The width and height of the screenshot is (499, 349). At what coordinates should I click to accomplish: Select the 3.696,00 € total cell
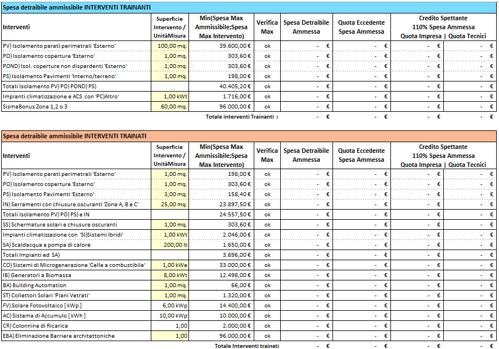pos(222,255)
